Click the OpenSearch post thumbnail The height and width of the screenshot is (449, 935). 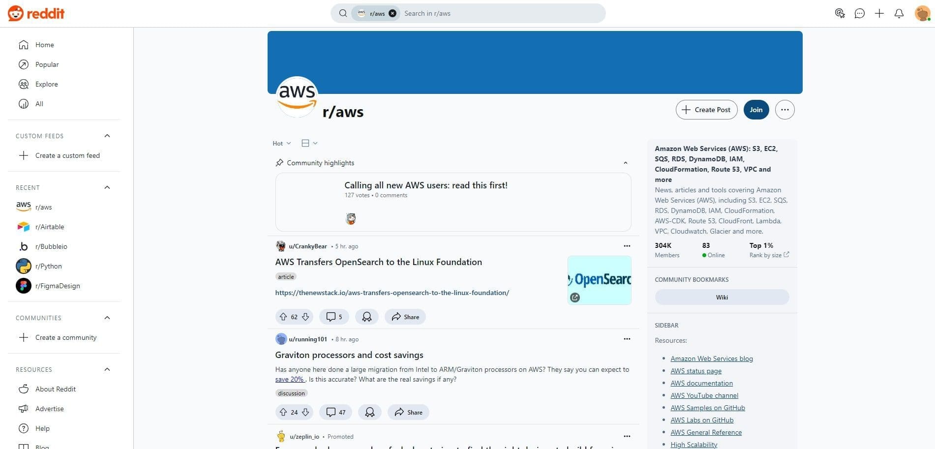[599, 280]
